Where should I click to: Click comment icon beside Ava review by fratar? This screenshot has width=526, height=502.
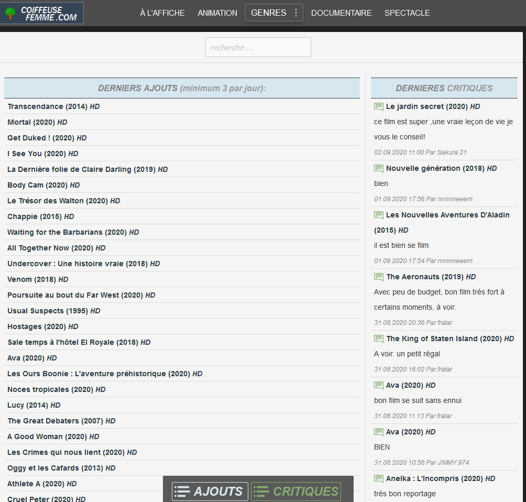coord(379,386)
